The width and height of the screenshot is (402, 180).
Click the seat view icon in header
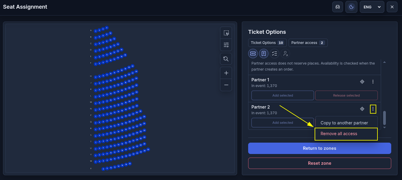[x=338, y=7]
